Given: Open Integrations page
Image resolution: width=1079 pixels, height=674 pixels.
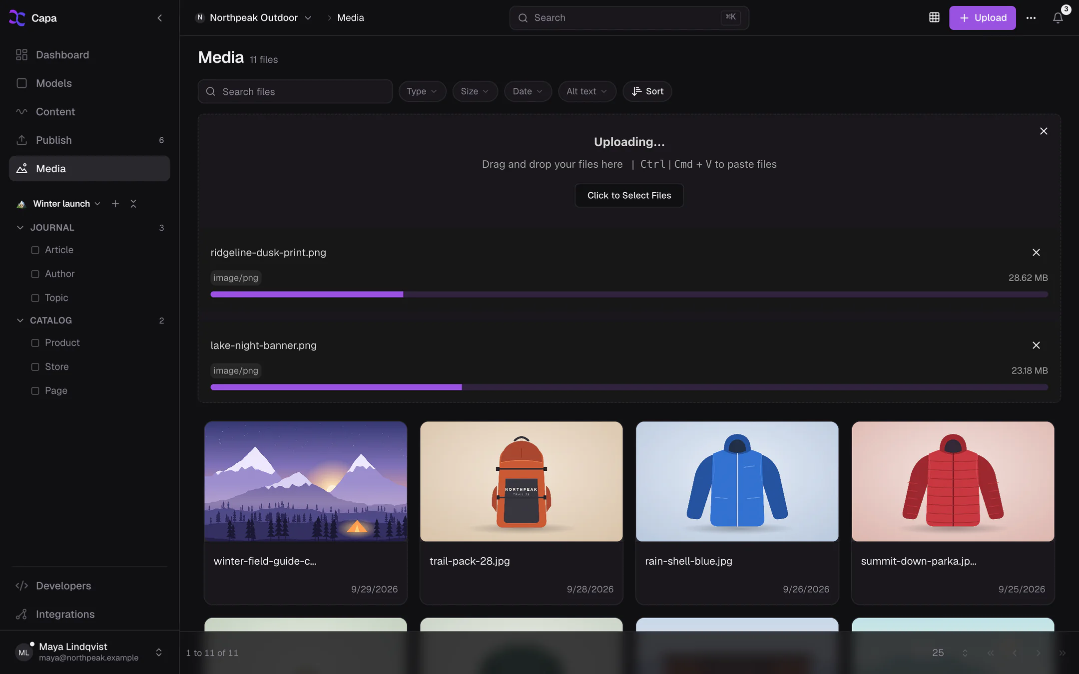Looking at the screenshot, I should (89, 614).
